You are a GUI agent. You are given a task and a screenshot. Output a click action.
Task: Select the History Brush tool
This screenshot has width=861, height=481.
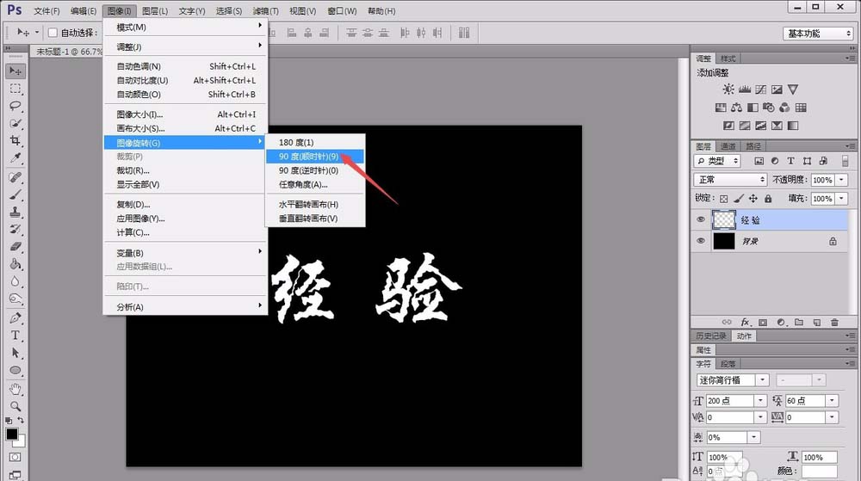coord(15,229)
